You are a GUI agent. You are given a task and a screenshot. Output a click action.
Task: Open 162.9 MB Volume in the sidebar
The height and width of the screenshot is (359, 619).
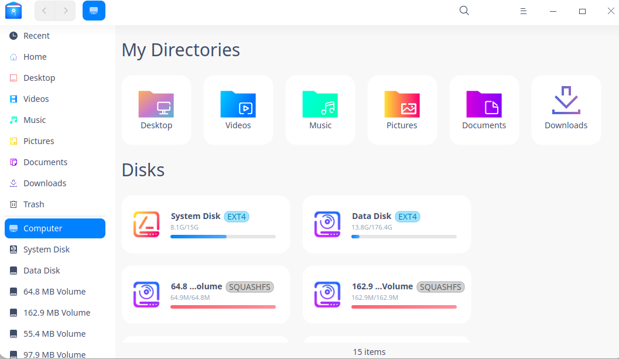tap(55, 313)
